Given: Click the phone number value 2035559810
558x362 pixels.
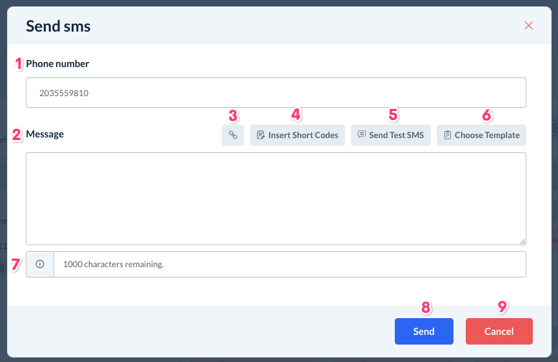Looking at the screenshot, I should (64, 93).
